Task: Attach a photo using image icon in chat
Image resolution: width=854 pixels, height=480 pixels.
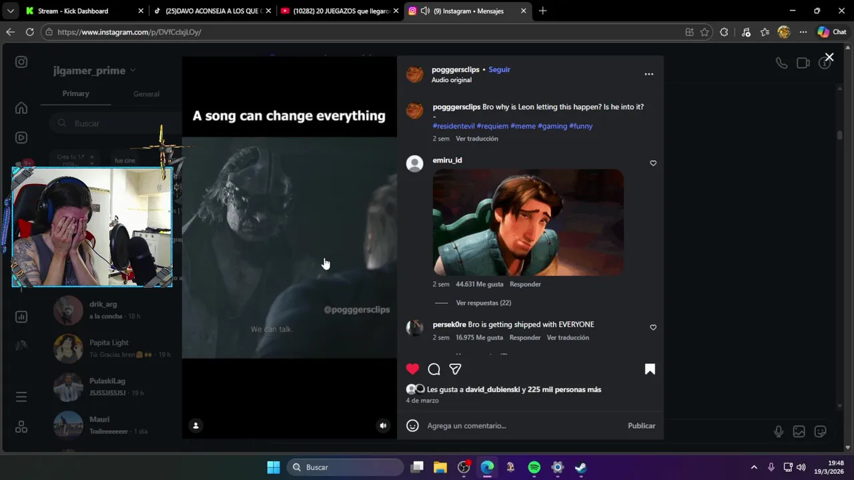Action: (799, 431)
